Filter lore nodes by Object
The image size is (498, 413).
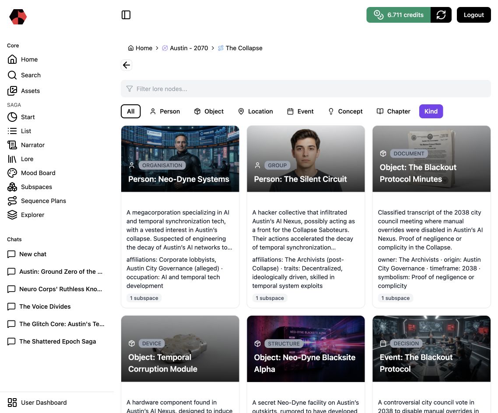pos(209,111)
